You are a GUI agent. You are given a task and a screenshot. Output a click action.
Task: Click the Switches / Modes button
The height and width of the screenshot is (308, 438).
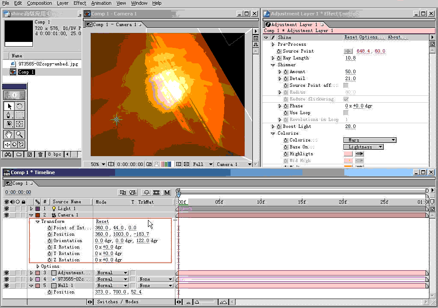118,302
